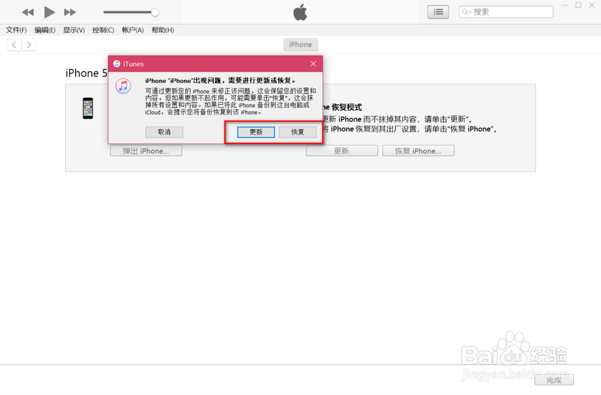
Task: Open the Up Next list icon
Action: [x=438, y=11]
